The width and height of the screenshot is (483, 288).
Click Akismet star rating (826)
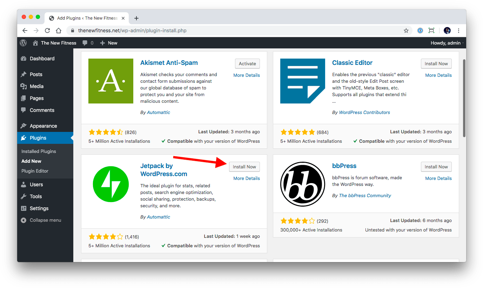point(106,132)
